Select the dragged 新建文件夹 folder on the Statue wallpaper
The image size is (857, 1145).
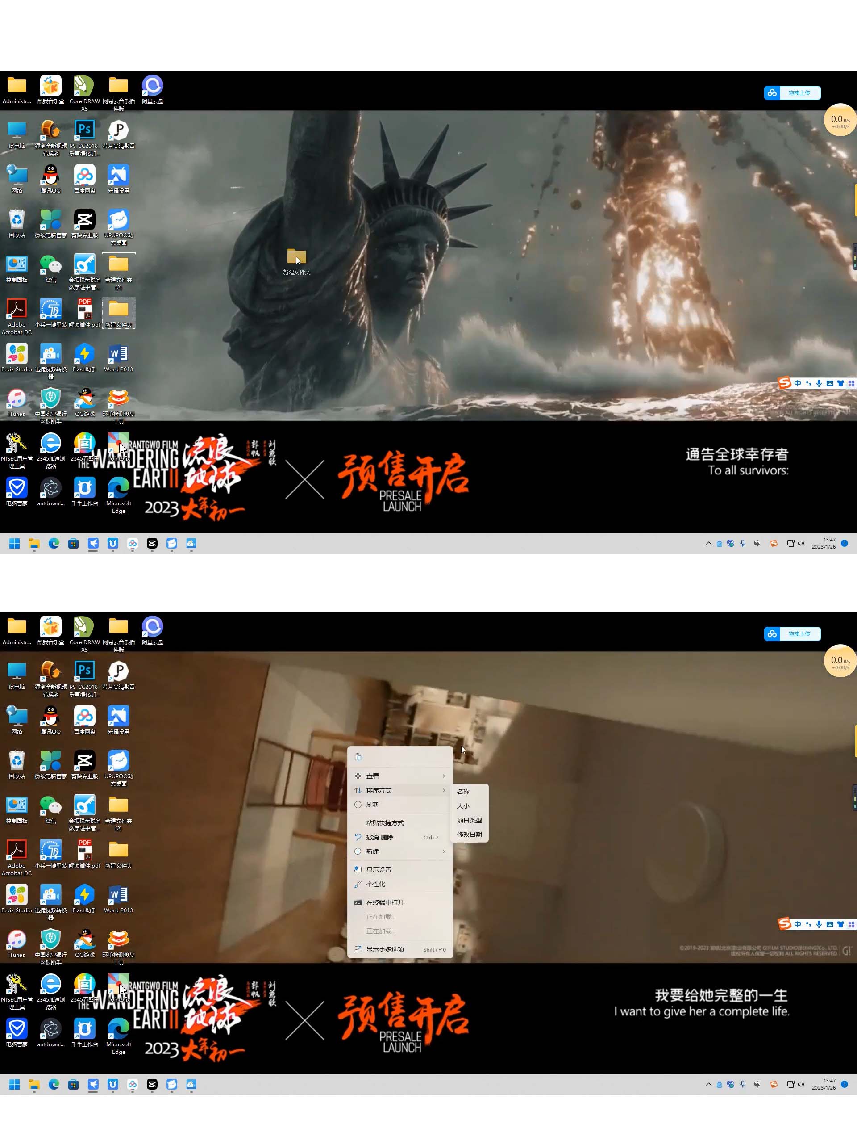coord(296,261)
